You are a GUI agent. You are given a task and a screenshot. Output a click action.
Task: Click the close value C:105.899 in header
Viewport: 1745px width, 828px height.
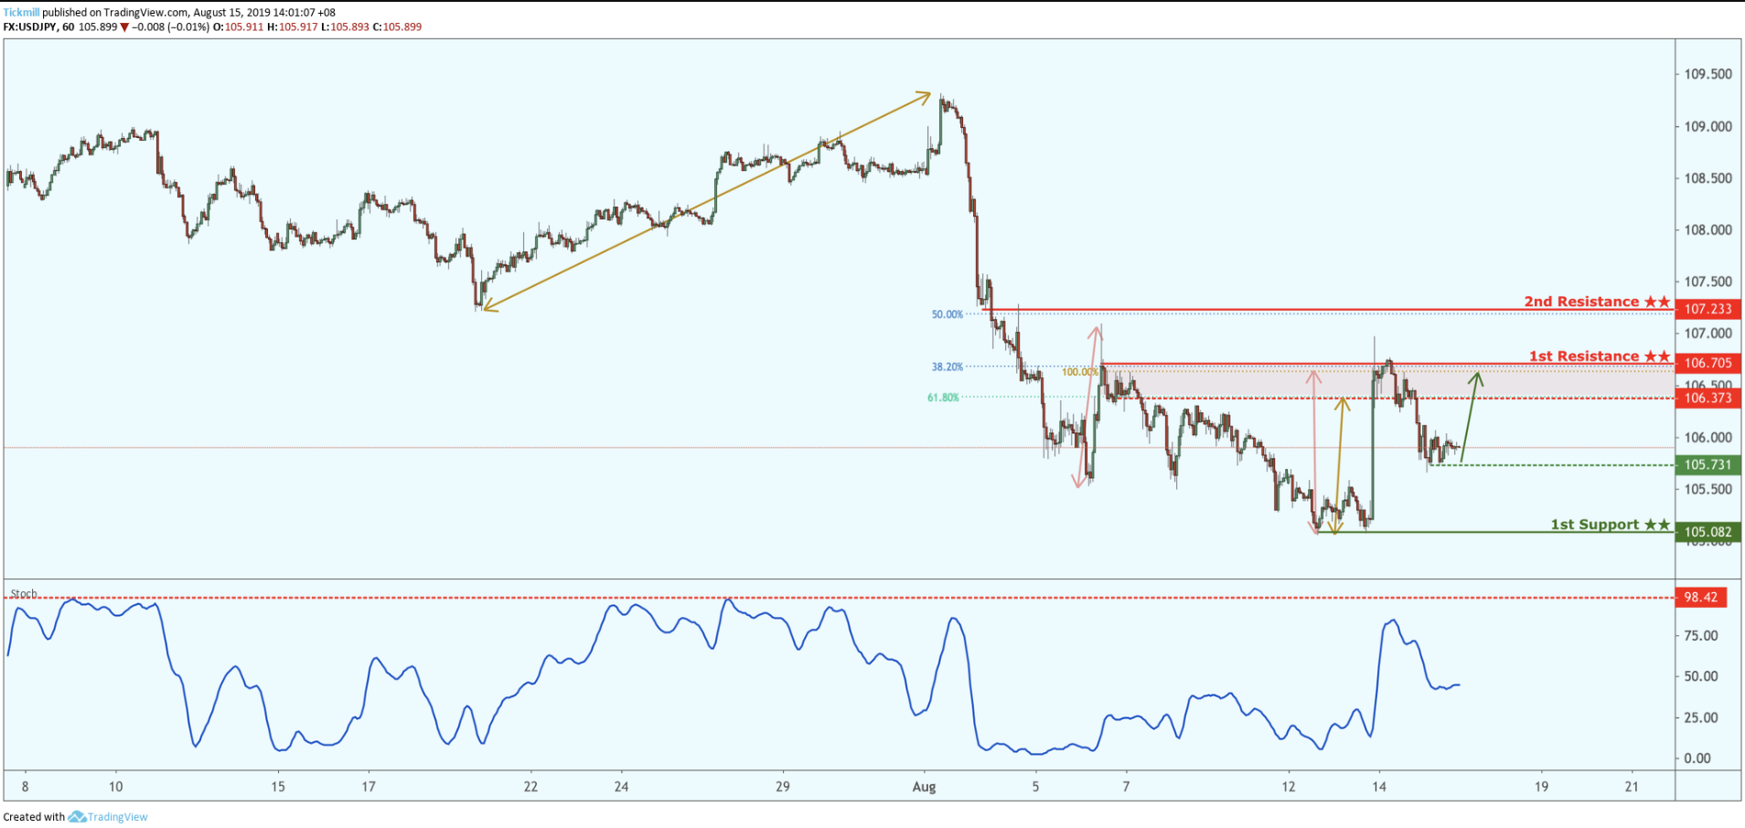(x=397, y=27)
